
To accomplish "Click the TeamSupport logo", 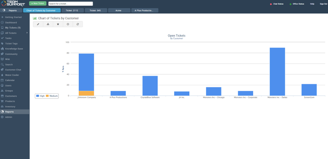I will tap(13, 4).
